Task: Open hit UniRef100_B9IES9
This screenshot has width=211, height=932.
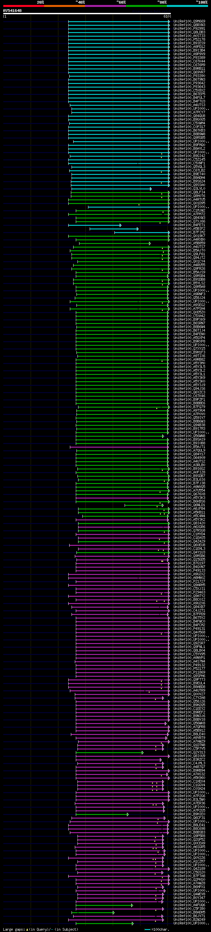Action: click(189, 43)
